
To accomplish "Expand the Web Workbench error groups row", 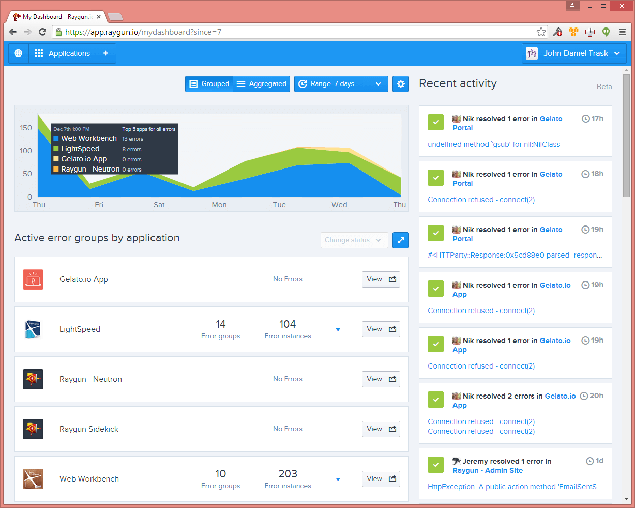I will pos(338,479).
